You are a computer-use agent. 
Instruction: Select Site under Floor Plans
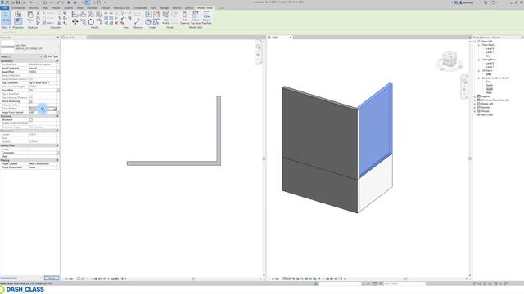(488, 56)
